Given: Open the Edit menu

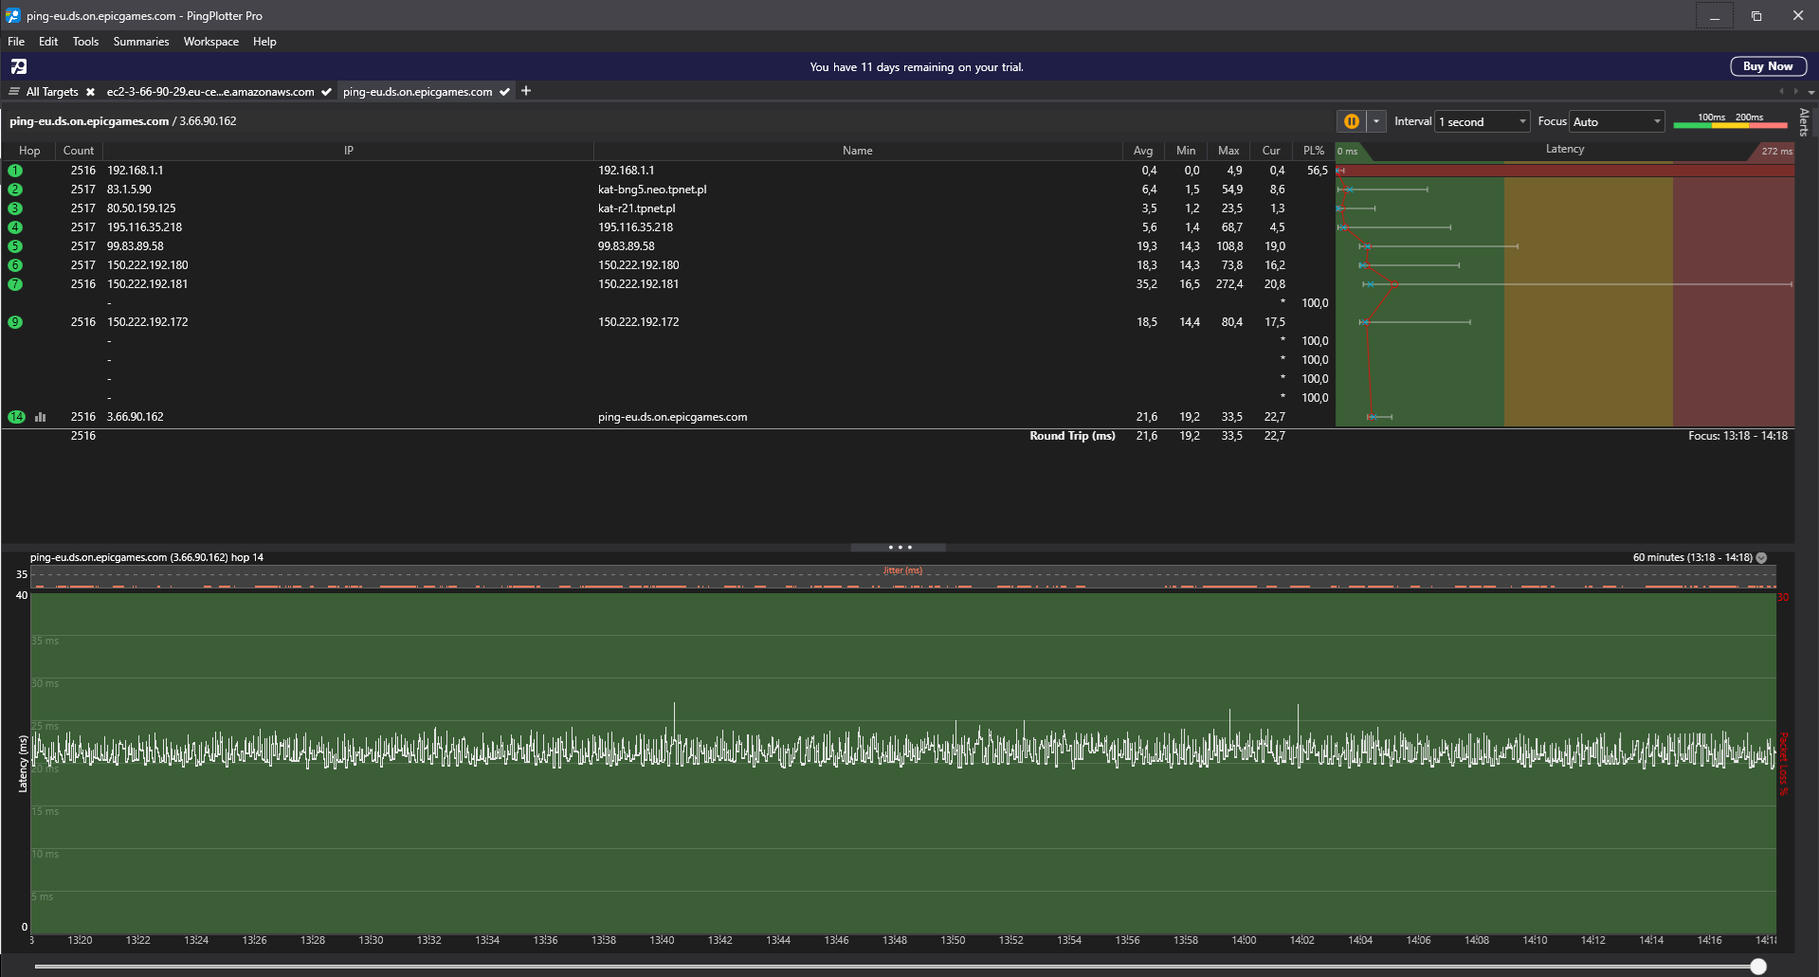Looking at the screenshot, I should point(48,42).
